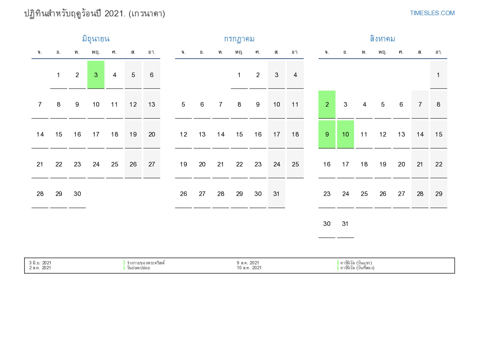Select highlighted June 3 holiday cell
Image resolution: width=479 pixels, height=339 pixels.
96,75
